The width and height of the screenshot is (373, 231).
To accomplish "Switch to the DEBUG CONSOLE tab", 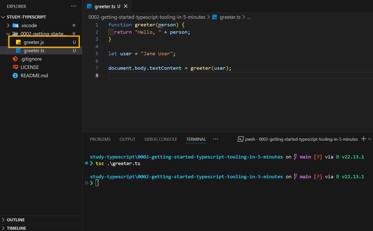I will point(161,139).
